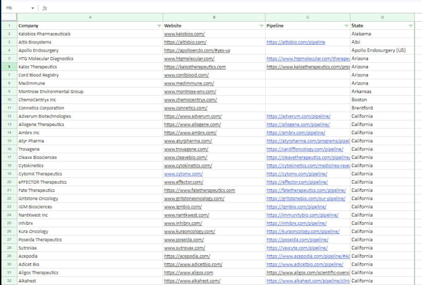
Task: Select the Brentford state cell
Action: pyautogui.click(x=382, y=108)
